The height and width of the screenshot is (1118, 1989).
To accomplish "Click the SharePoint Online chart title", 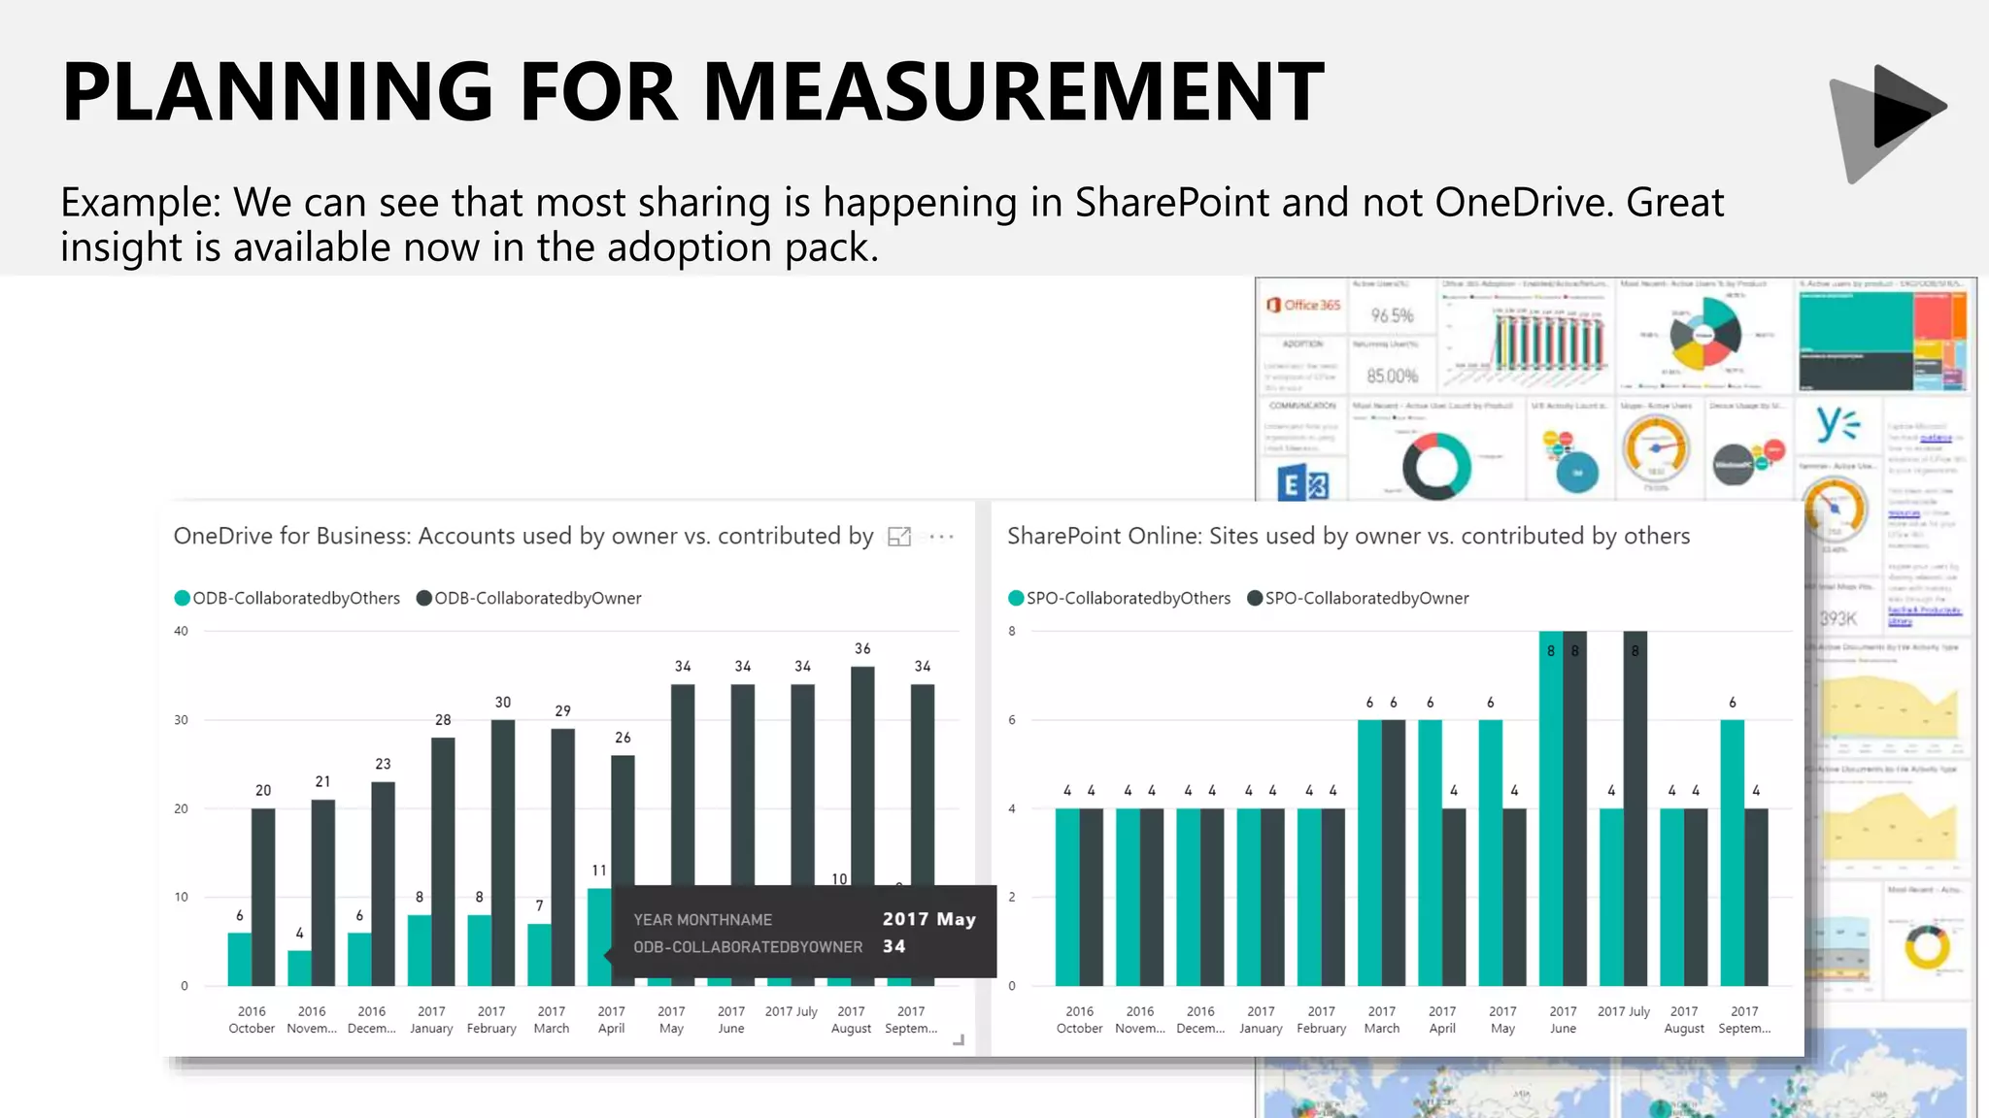I will 1348,536.
